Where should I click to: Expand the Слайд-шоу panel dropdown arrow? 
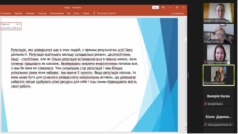(17, 24)
